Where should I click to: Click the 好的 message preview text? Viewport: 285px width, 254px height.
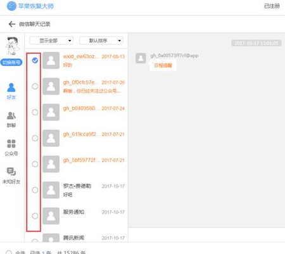click(68, 65)
